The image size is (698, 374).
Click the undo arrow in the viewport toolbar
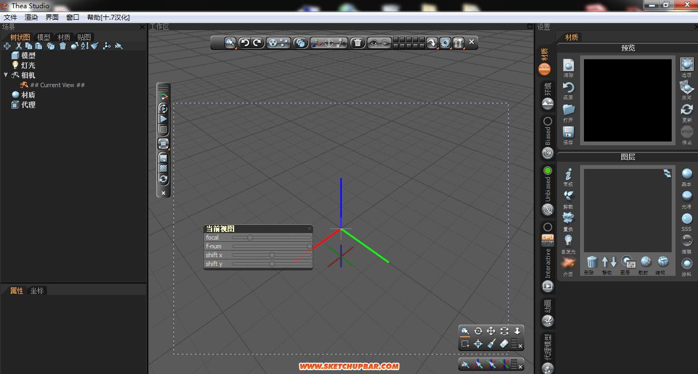[x=245, y=42]
